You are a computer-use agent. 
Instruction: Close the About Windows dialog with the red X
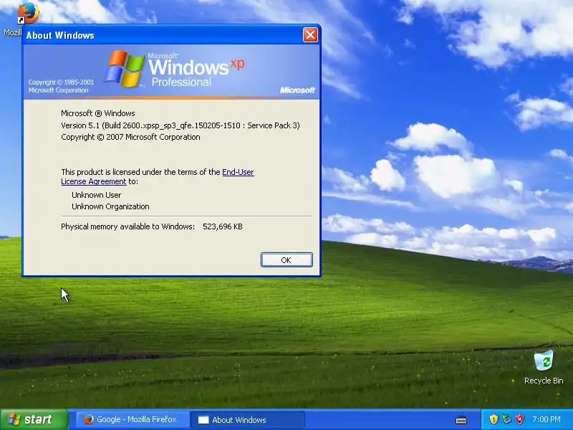point(310,35)
